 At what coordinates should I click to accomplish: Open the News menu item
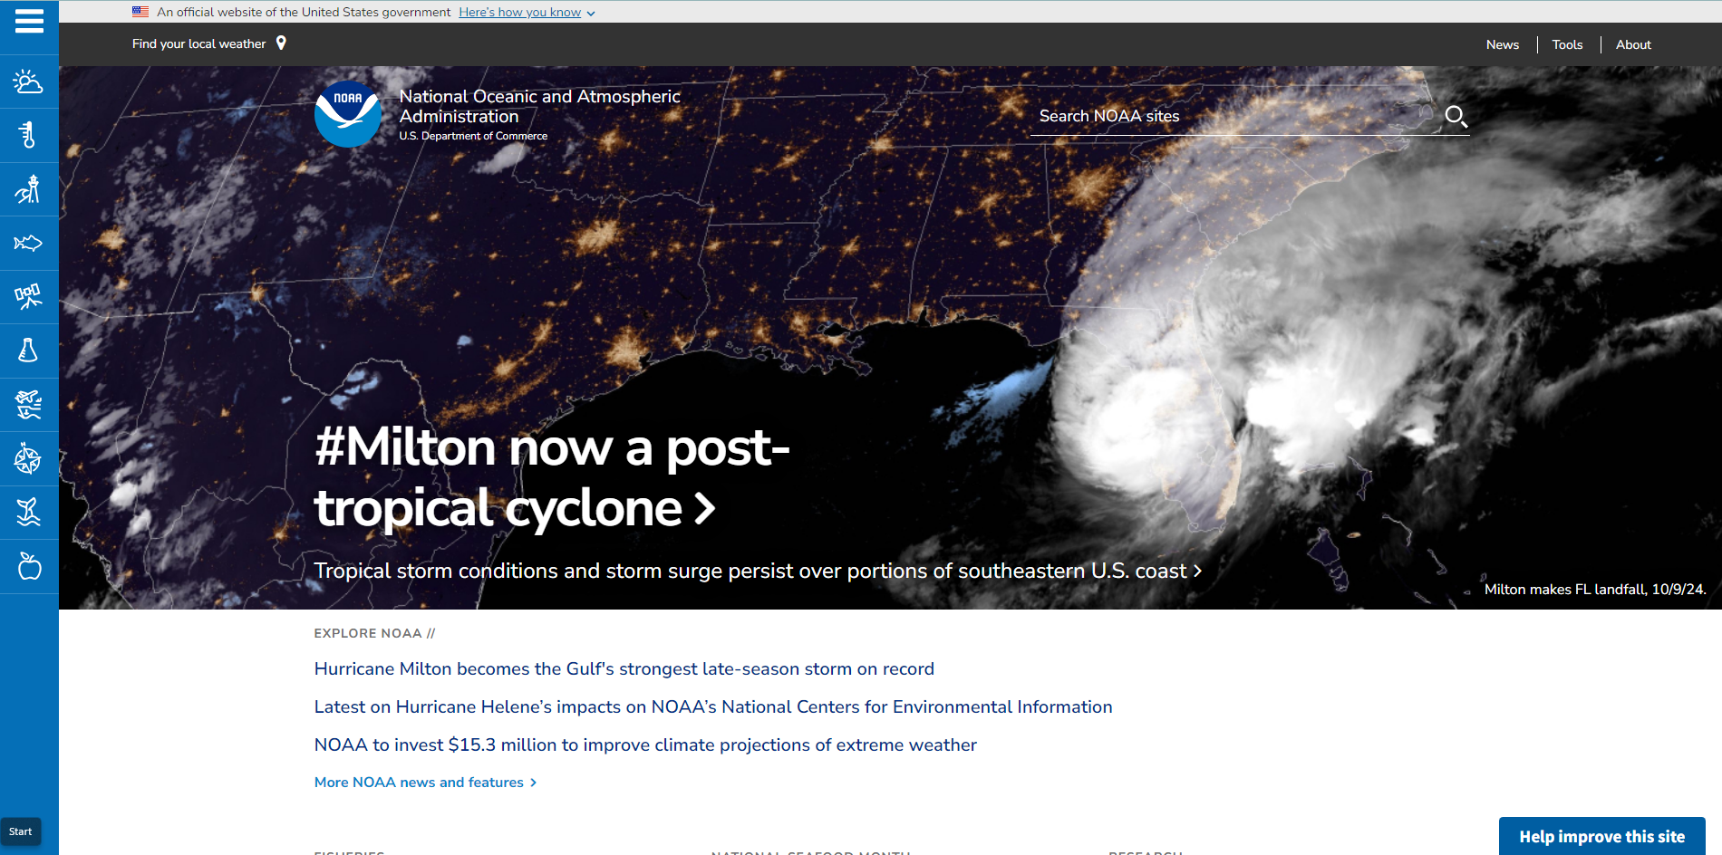pyautogui.click(x=1502, y=44)
